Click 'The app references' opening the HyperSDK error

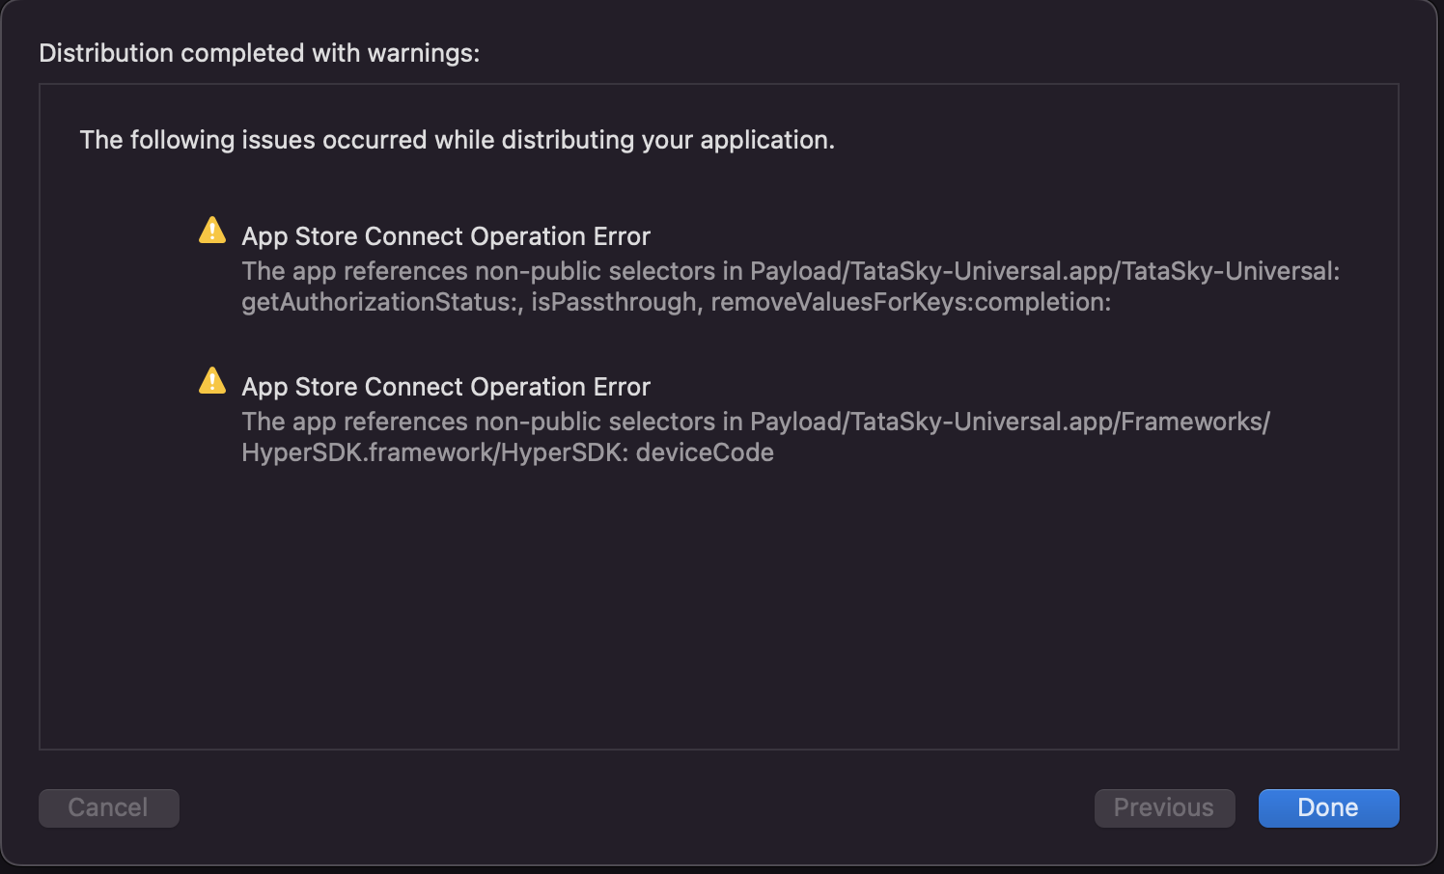[x=354, y=422]
